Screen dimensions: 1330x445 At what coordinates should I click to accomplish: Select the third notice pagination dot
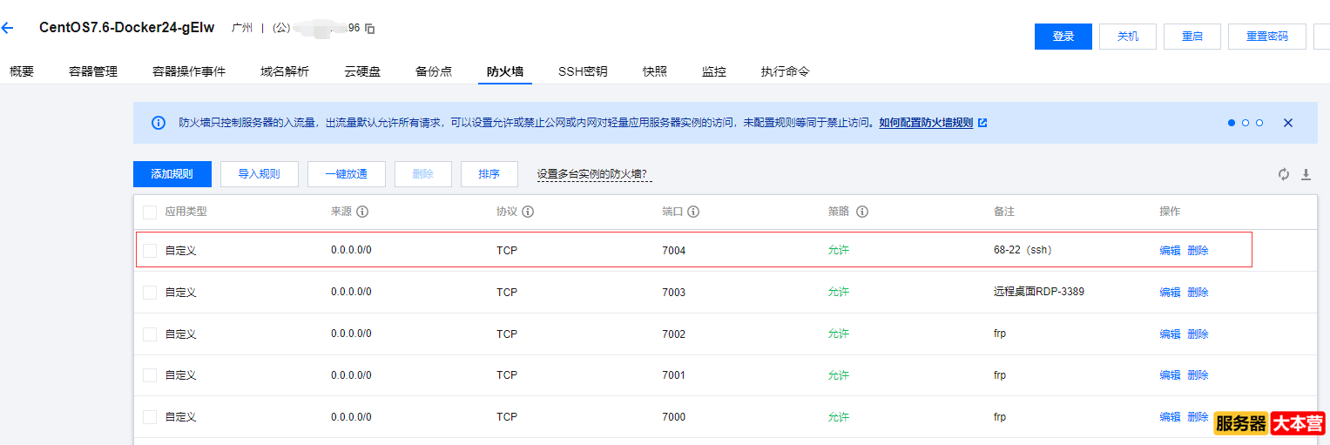[1259, 123]
